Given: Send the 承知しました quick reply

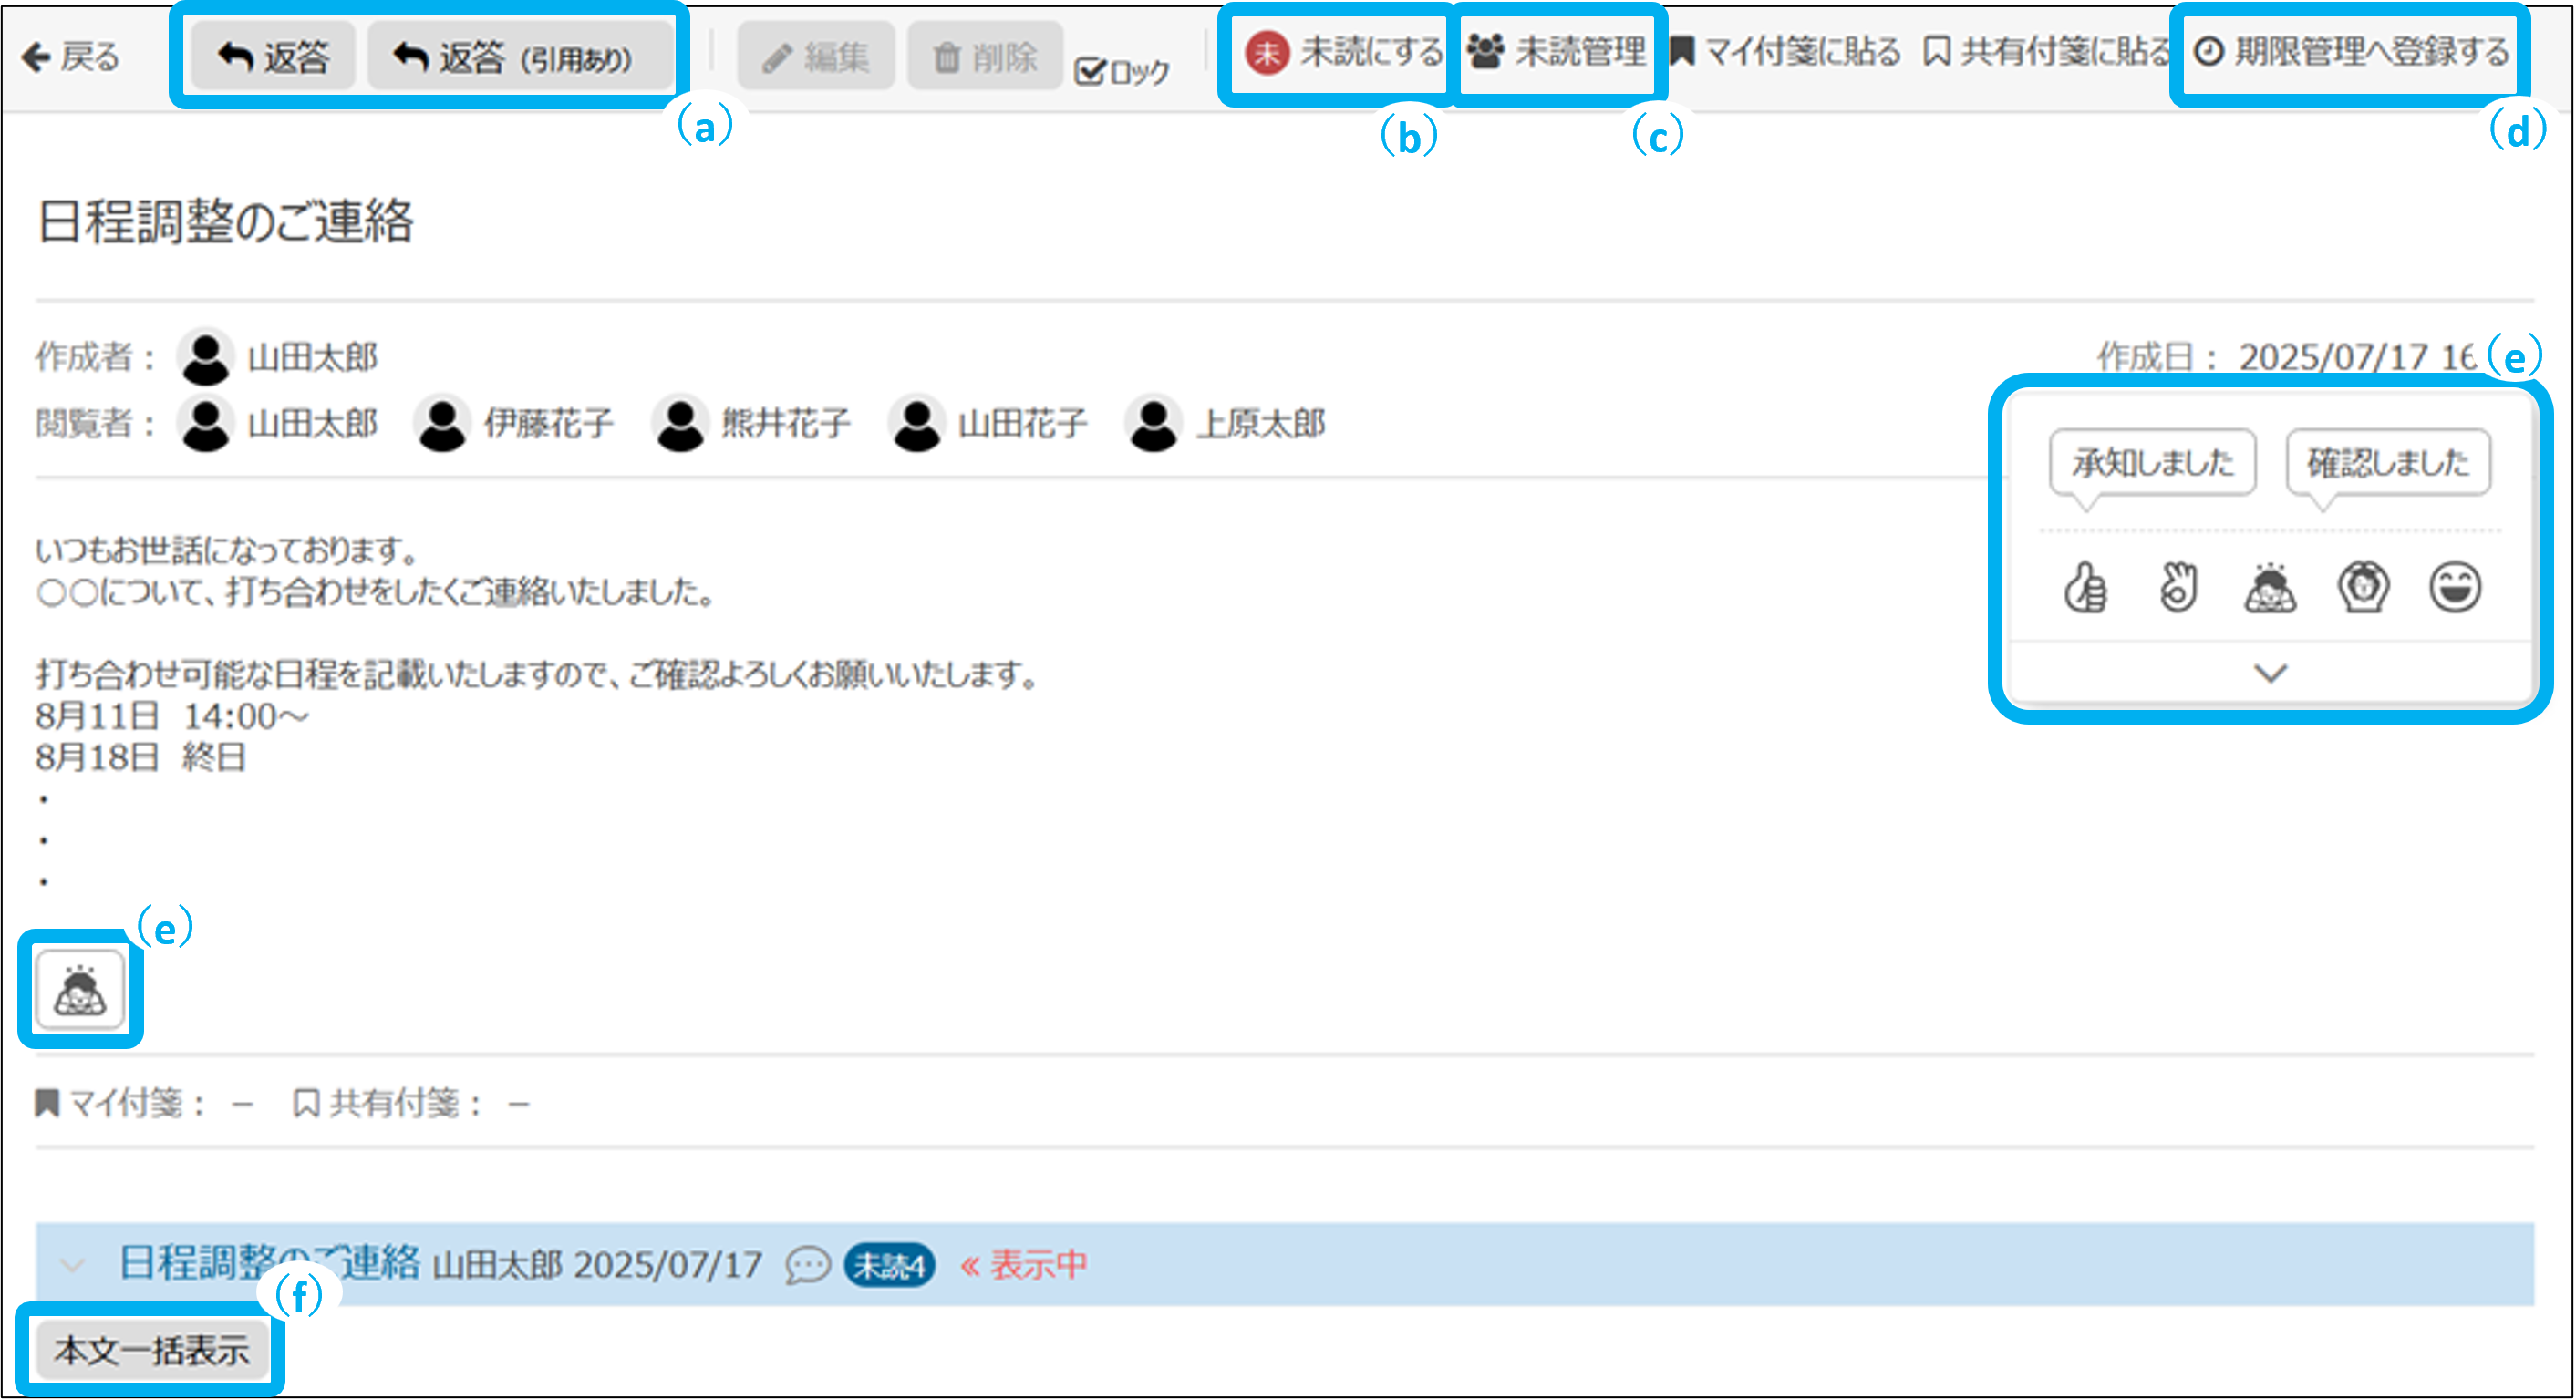Looking at the screenshot, I should pos(2152,463).
